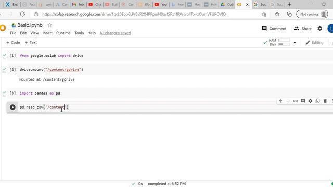Click the address bar URL
333x187 pixels.
click(x=134, y=14)
